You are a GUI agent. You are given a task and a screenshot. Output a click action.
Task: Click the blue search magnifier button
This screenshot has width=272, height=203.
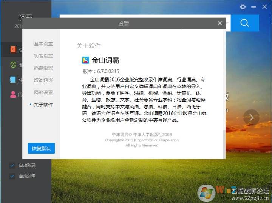click(x=245, y=23)
